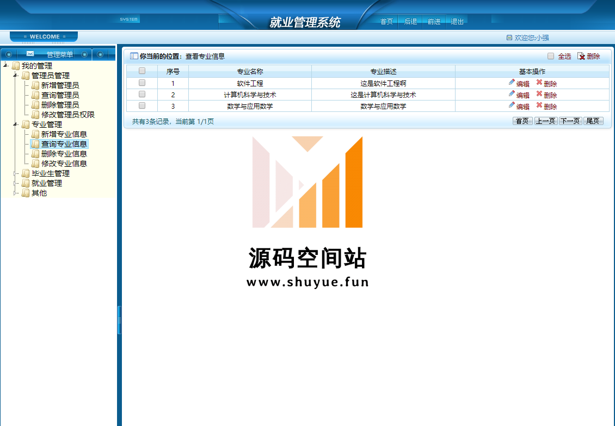Click folder icon beside 就业管理
Image resolution: width=615 pixels, height=426 pixels.
point(26,183)
